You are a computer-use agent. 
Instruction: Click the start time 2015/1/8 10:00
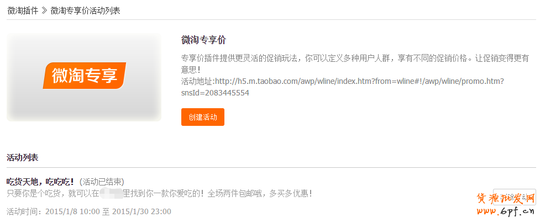(x=72, y=211)
